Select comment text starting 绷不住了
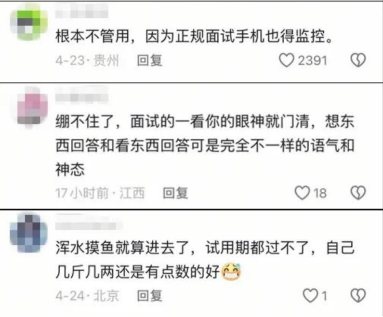 [x=205, y=145]
